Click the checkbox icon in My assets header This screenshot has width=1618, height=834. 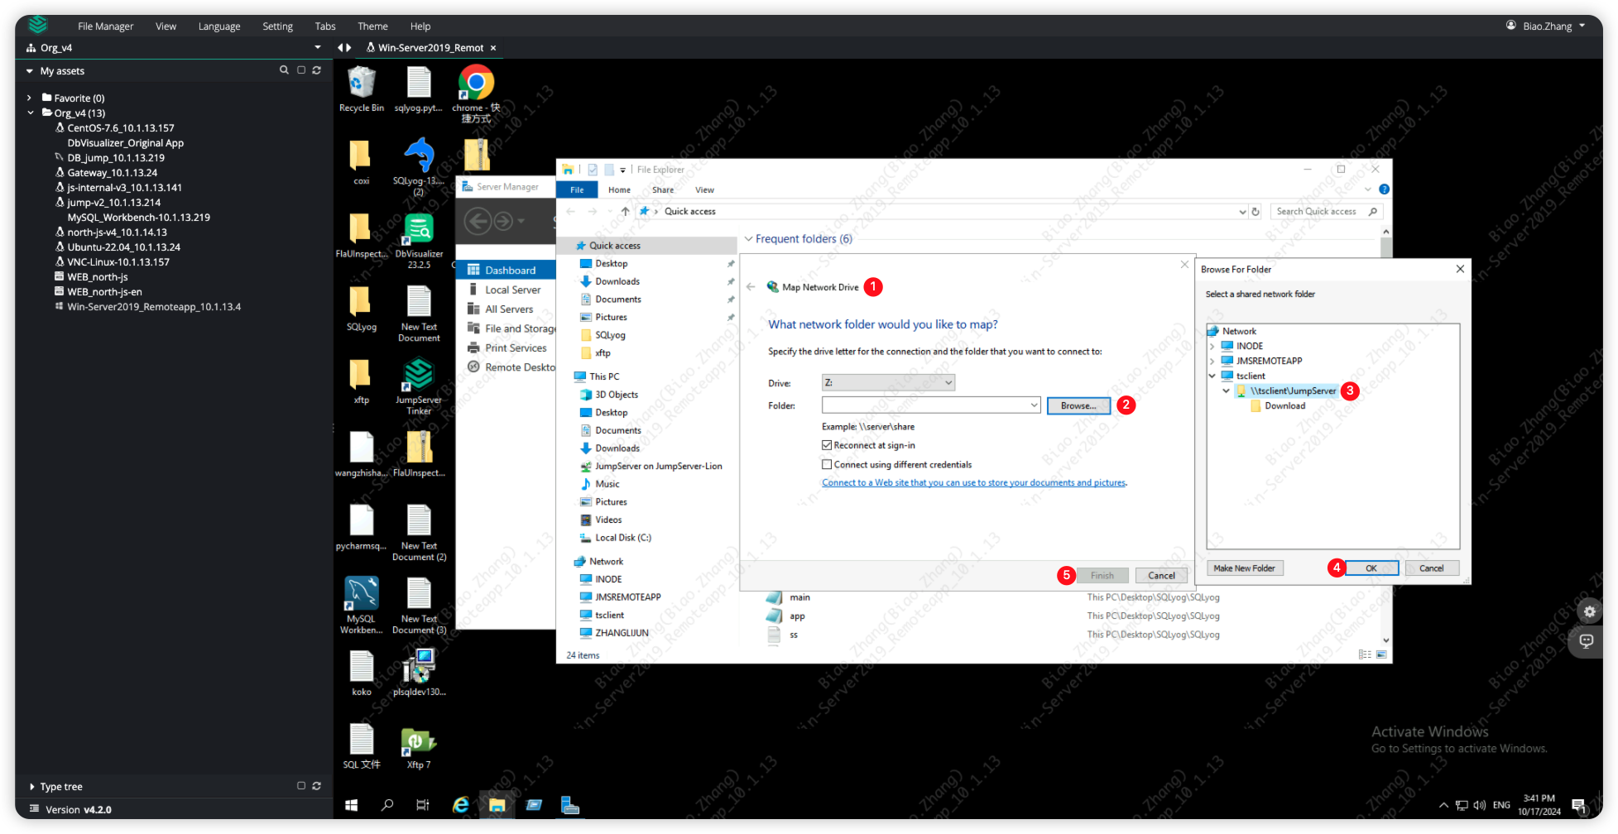pos(301,70)
